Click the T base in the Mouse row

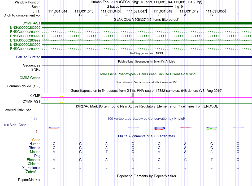[106, 152]
